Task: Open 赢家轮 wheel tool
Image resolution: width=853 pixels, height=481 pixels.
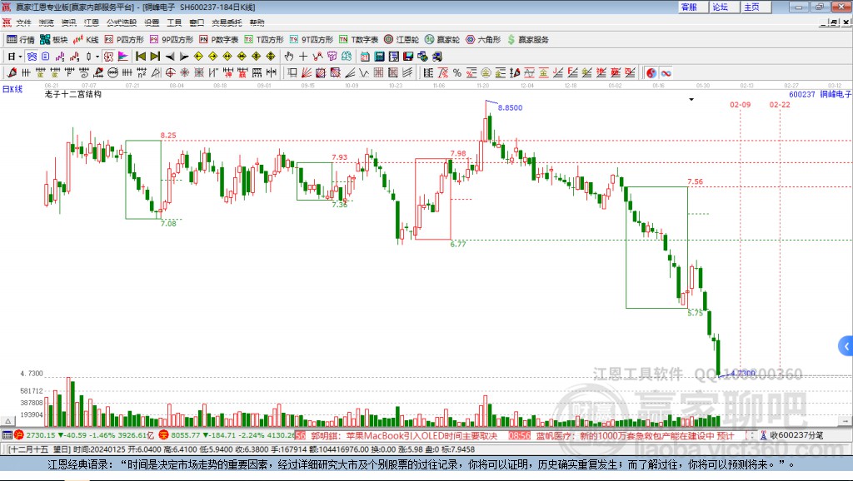Action: (x=442, y=40)
